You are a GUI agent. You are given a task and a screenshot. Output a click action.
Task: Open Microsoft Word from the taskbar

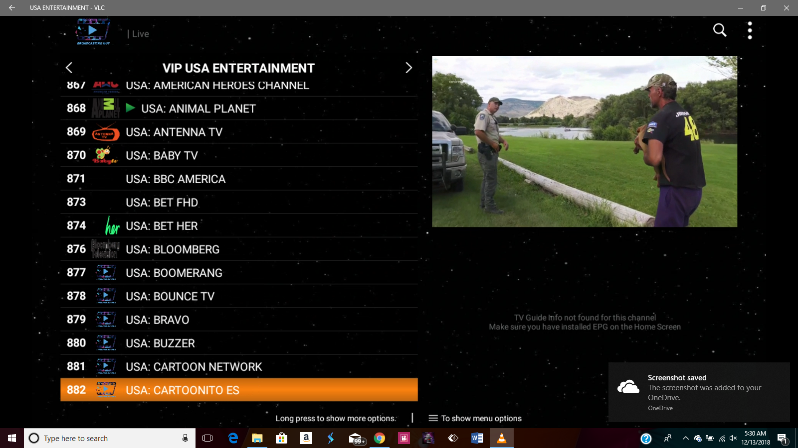(477, 438)
